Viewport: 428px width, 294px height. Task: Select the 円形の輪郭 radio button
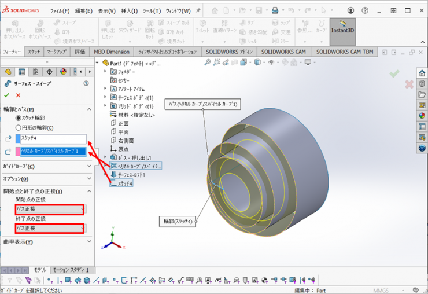(x=19, y=127)
